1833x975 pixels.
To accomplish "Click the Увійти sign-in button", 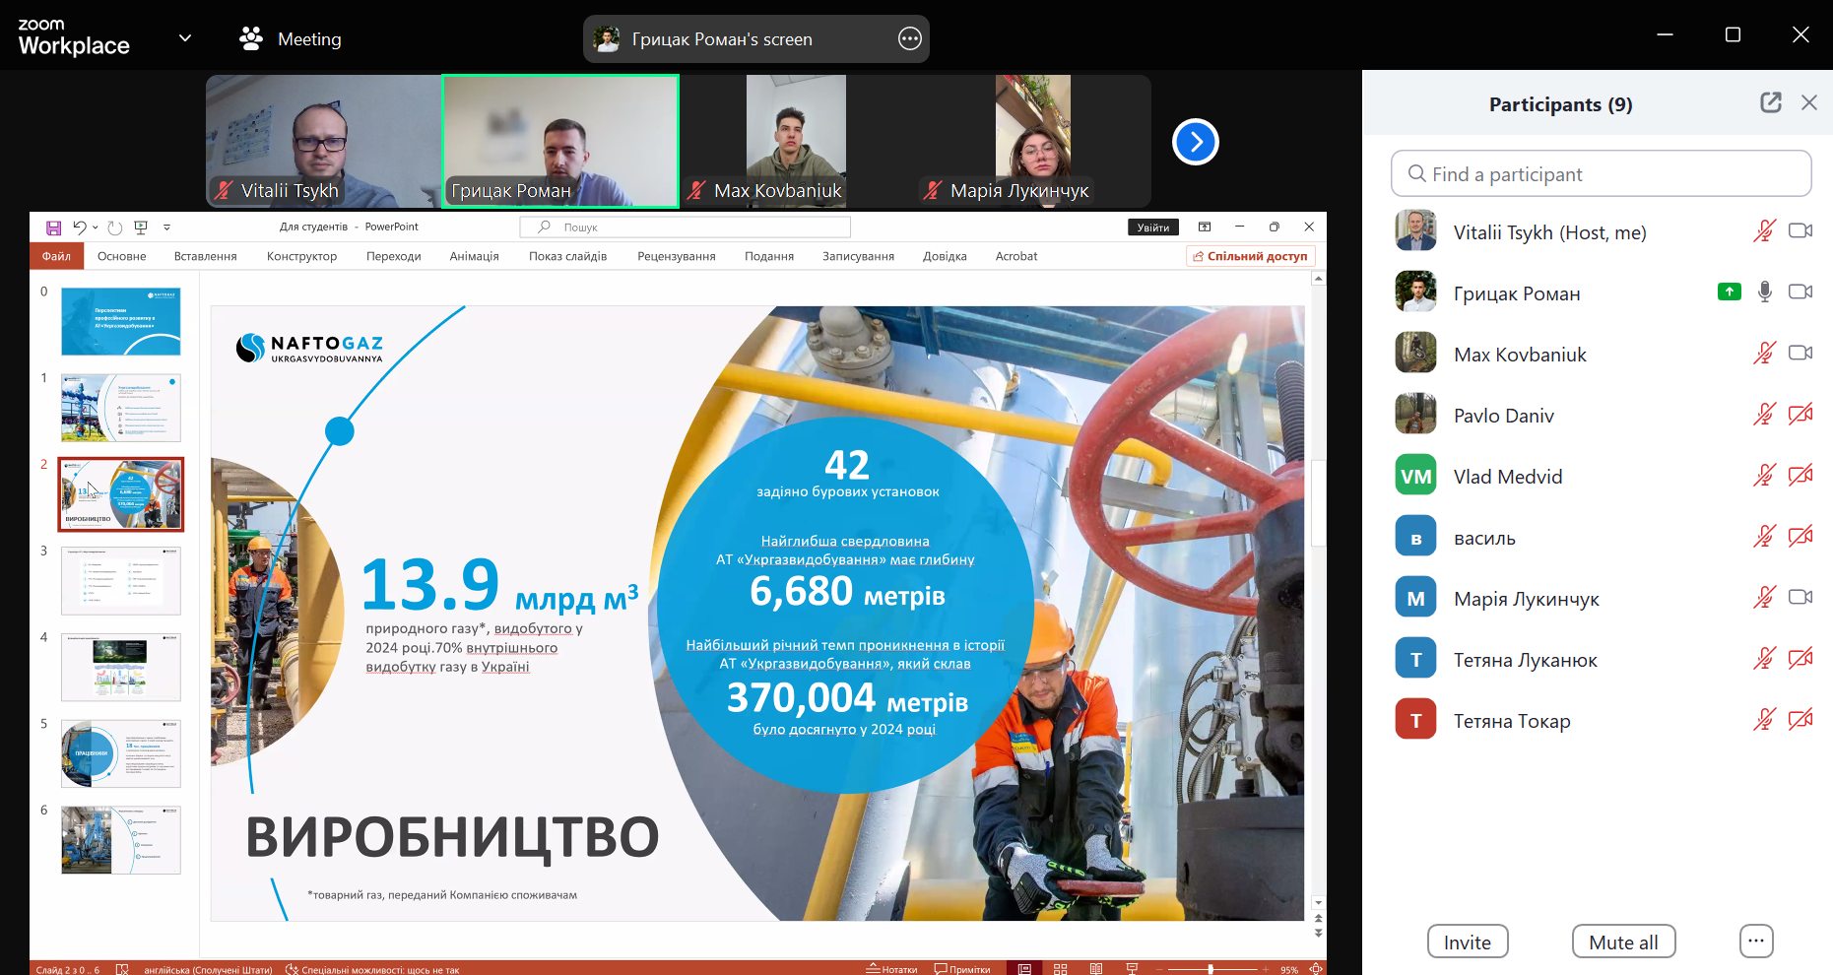I will coord(1152,227).
